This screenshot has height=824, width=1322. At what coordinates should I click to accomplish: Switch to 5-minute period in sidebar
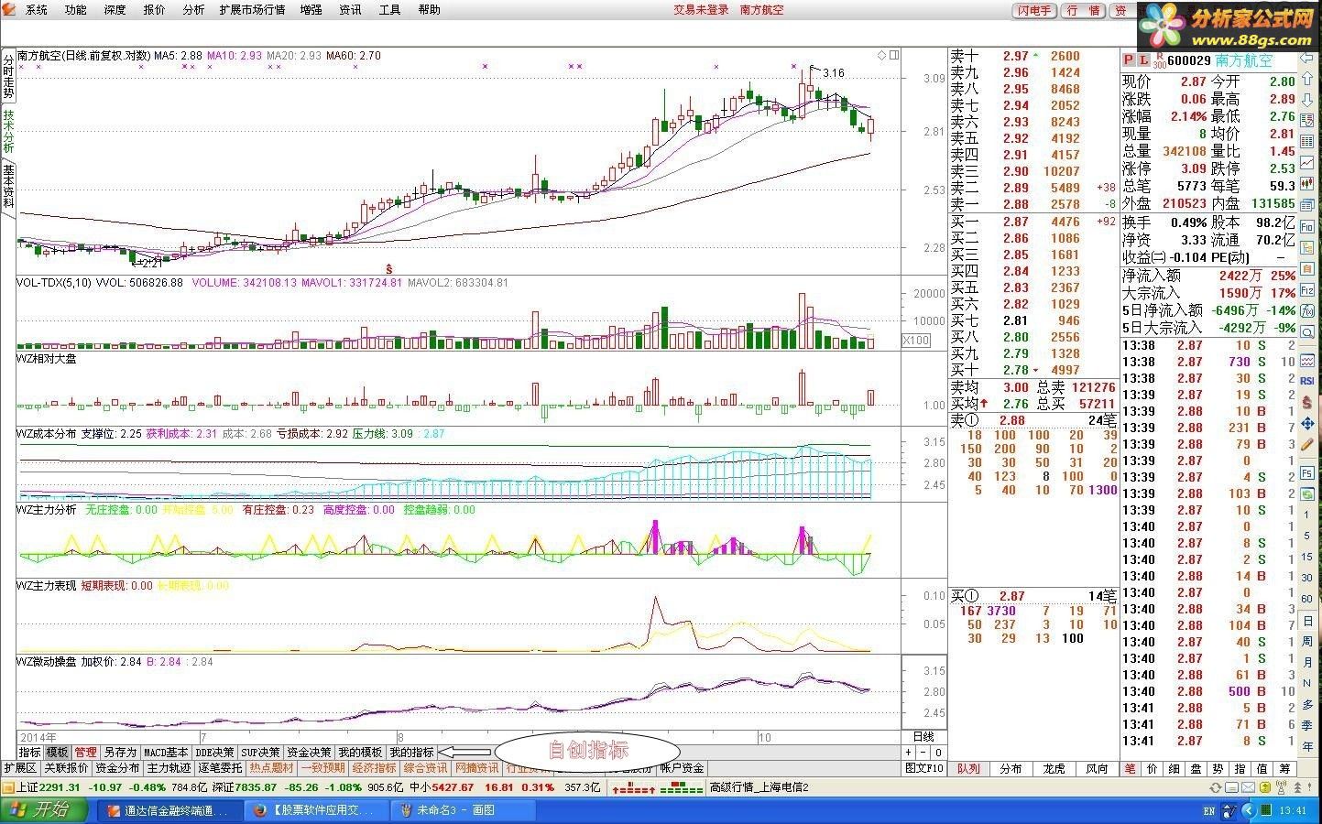1307,536
